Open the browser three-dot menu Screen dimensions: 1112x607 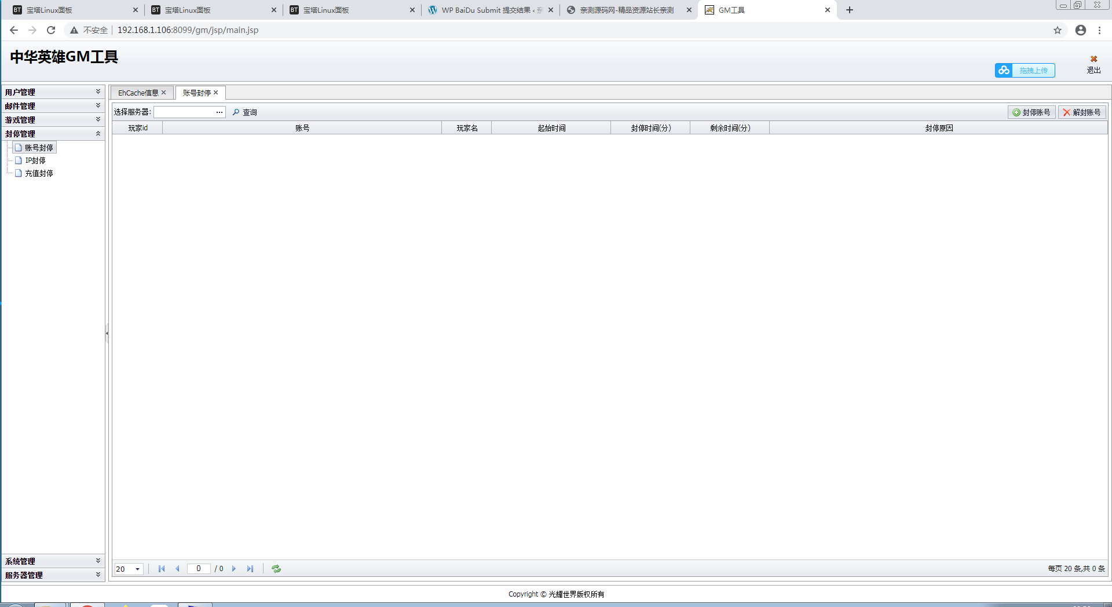(1099, 30)
